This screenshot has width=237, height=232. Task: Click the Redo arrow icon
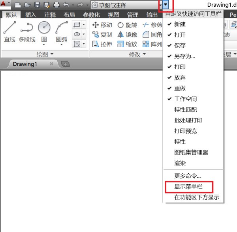point(80,5)
